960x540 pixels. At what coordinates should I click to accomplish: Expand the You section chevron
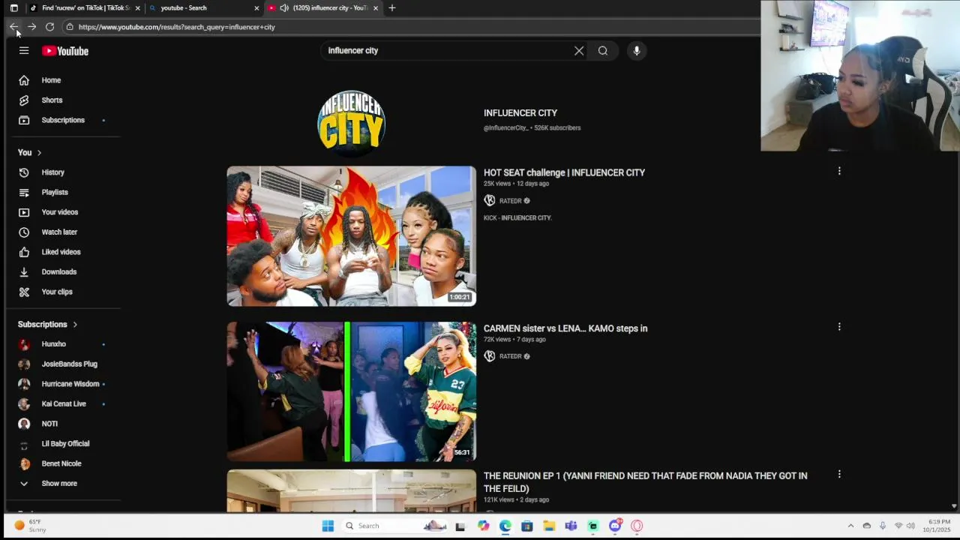pos(39,153)
